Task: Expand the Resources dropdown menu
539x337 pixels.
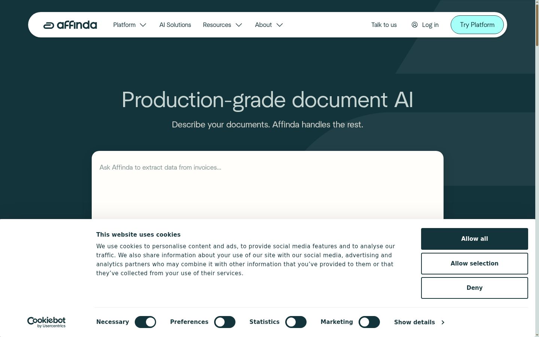Action: [222, 25]
